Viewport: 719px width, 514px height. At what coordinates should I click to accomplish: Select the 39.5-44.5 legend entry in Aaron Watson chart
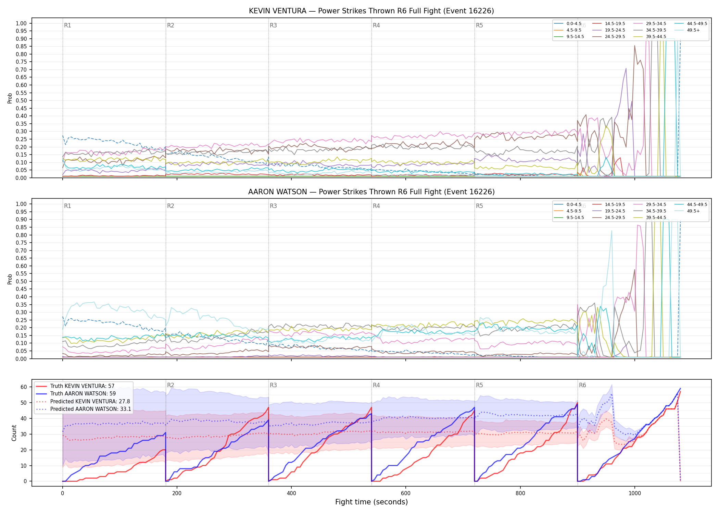coord(650,218)
